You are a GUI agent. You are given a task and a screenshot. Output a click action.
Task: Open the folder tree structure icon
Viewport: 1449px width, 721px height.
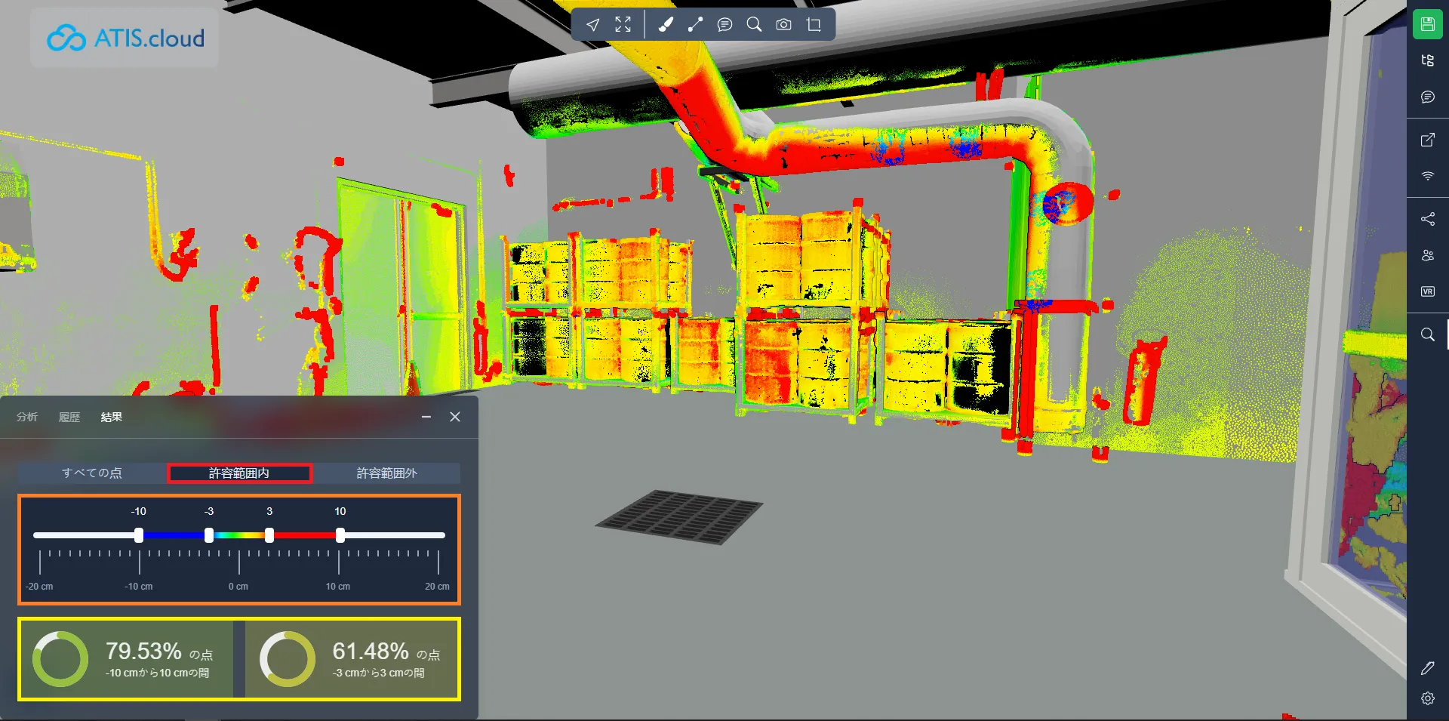tap(1427, 60)
